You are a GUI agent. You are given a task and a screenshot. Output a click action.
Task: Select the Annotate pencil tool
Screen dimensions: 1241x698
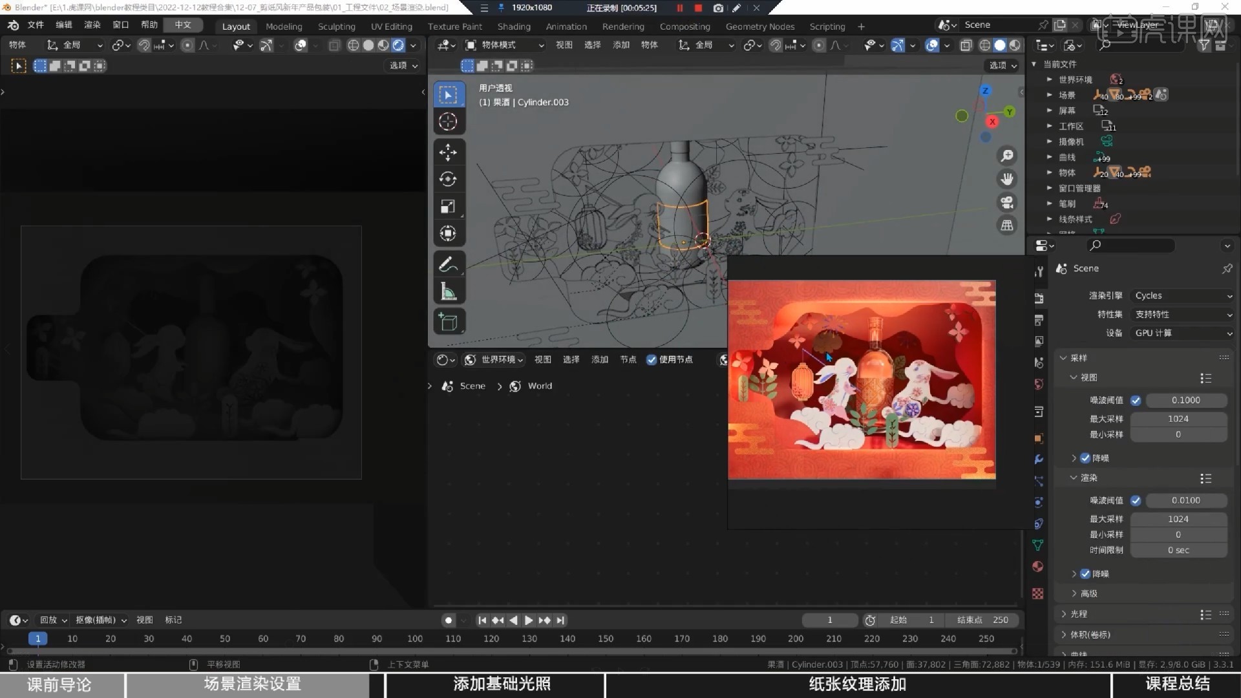pos(448,264)
